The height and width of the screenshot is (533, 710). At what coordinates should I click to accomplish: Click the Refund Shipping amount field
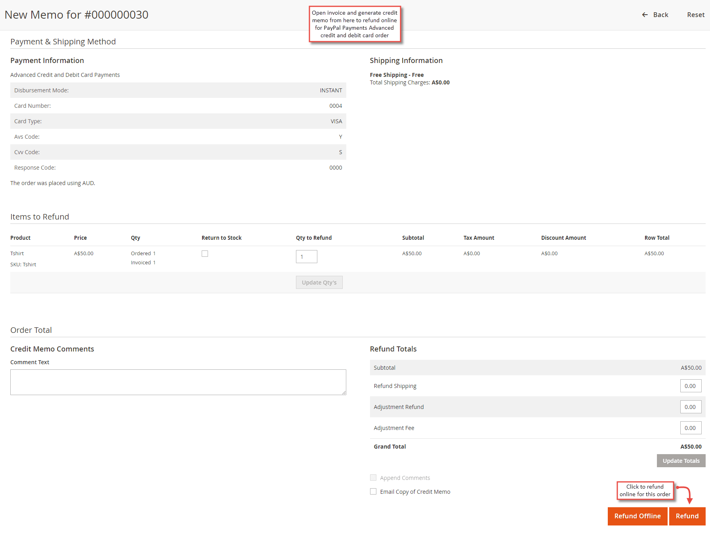(691, 386)
